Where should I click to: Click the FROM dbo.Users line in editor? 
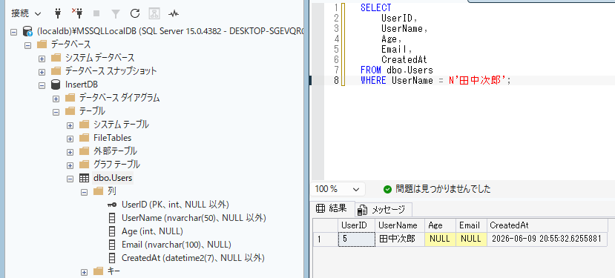point(397,70)
